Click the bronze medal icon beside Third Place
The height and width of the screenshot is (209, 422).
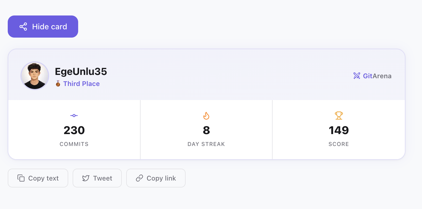[x=58, y=83]
